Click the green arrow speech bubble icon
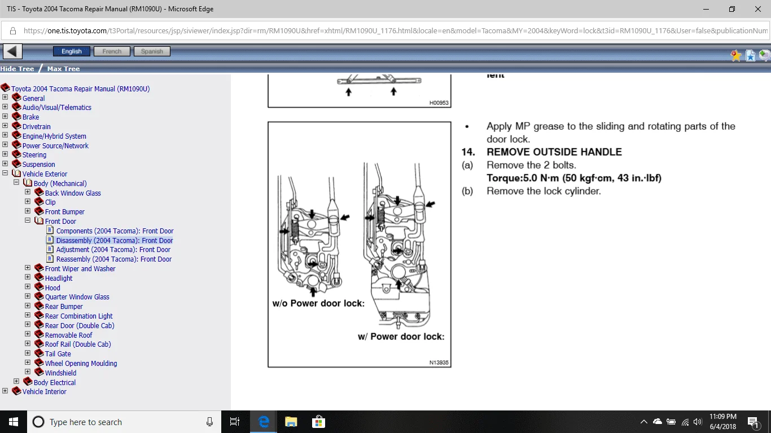Screen dimensions: 771x433 pyautogui.click(x=764, y=55)
